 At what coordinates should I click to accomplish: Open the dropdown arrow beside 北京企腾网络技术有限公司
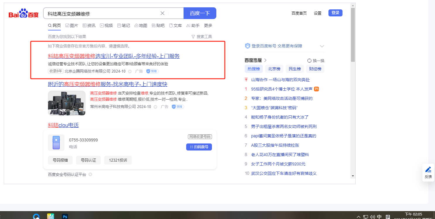click(130, 71)
